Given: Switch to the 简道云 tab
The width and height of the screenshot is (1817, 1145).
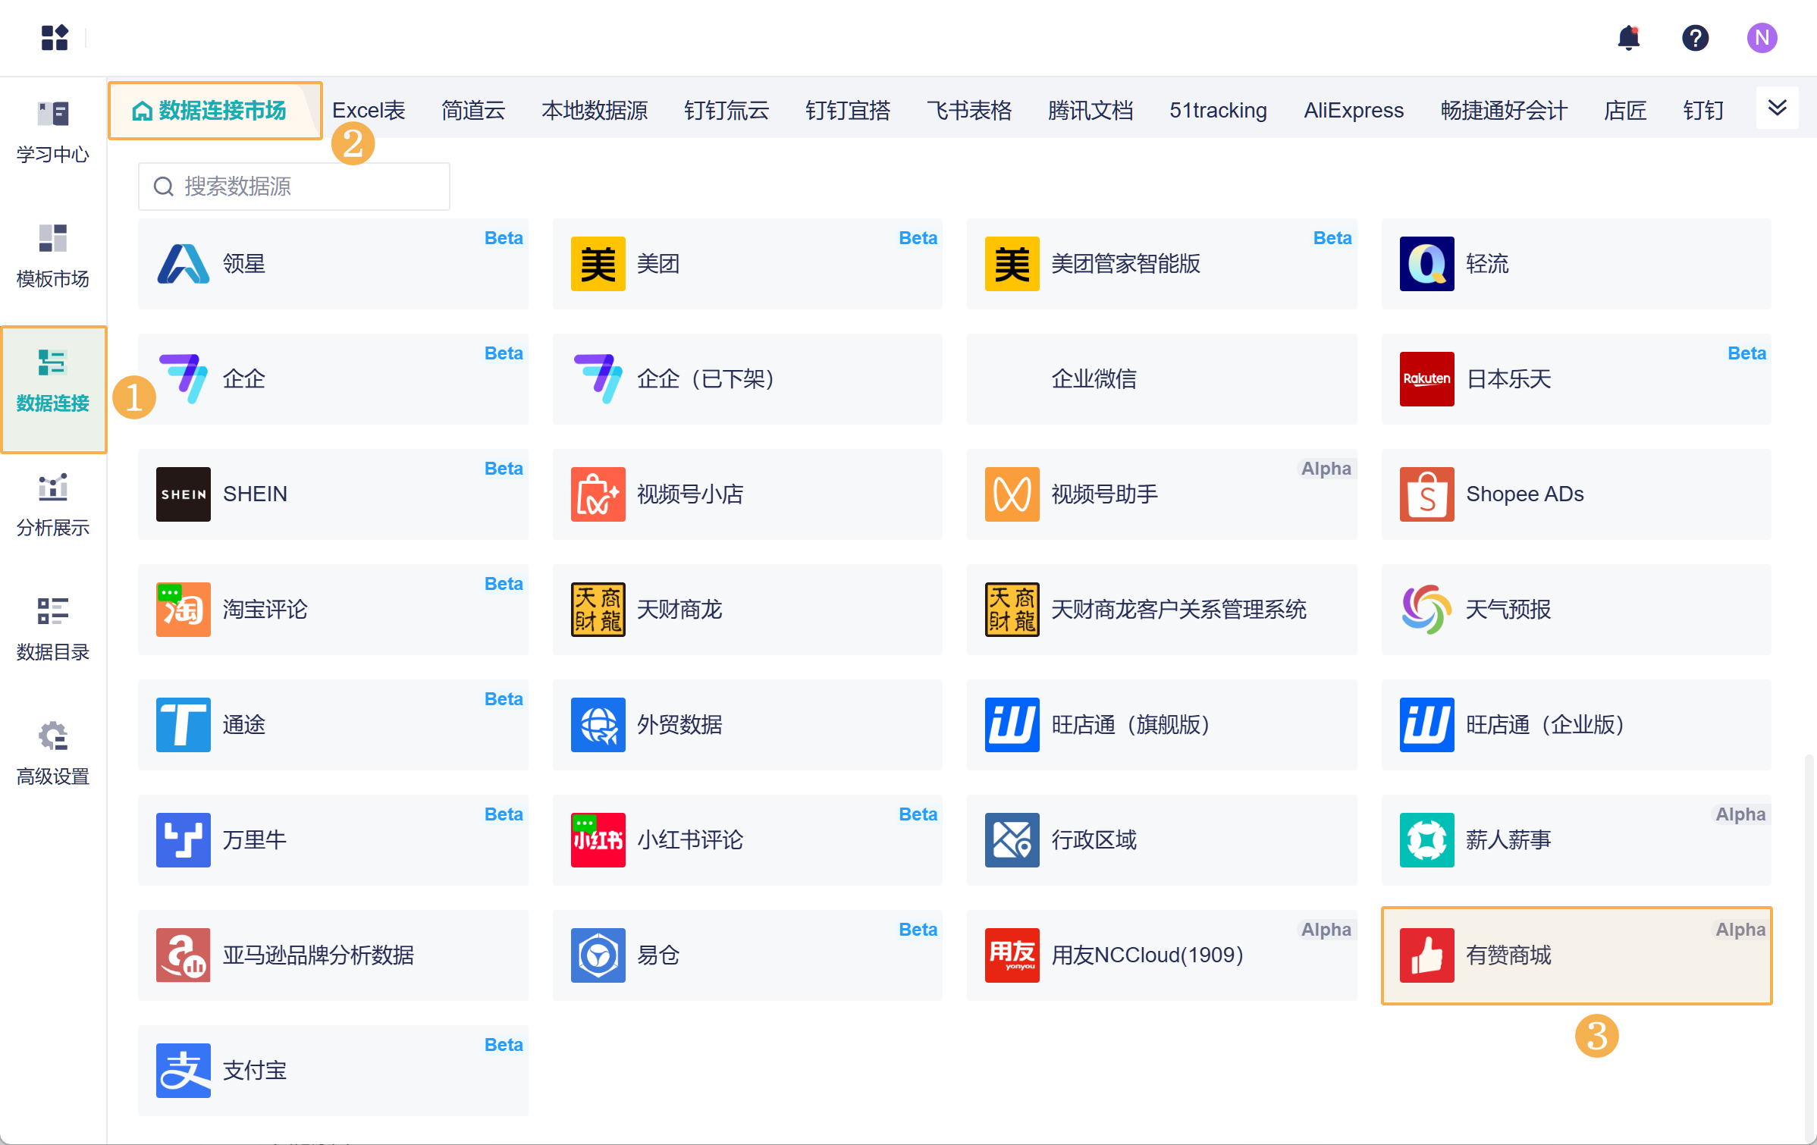Looking at the screenshot, I should tap(473, 110).
